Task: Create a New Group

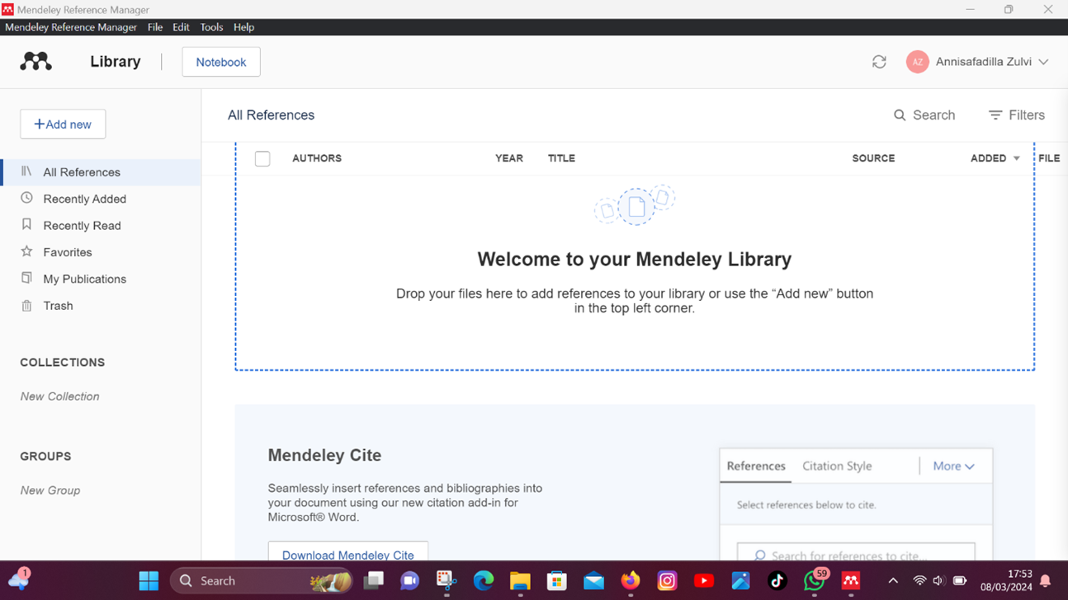Action: tap(50, 490)
